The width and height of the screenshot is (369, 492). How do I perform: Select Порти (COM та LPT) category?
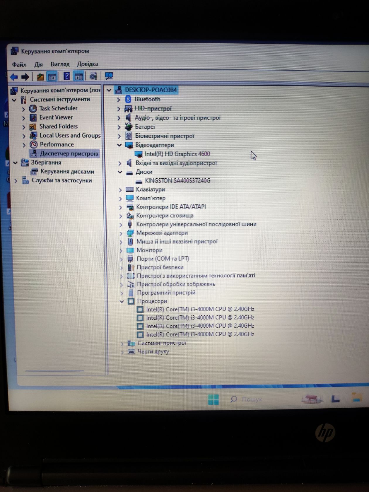(x=163, y=259)
